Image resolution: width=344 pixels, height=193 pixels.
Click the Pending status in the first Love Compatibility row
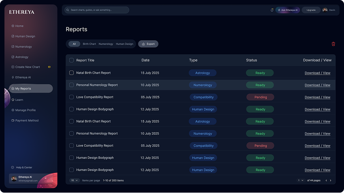click(260, 97)
